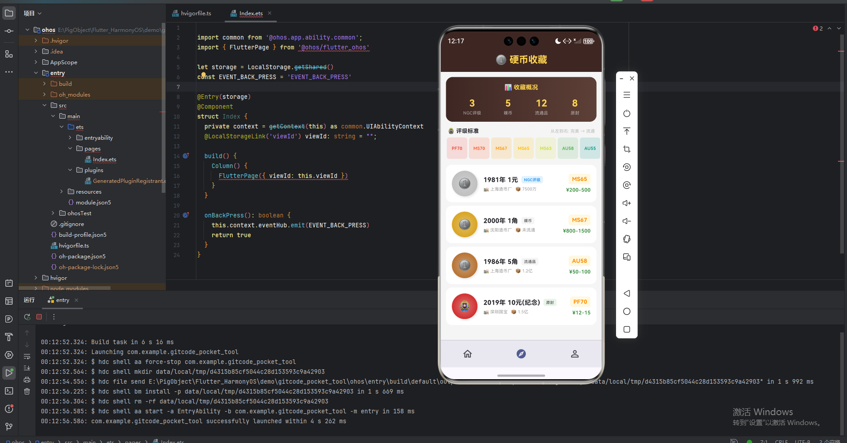Click emulator power button icon

pos(627,113)
